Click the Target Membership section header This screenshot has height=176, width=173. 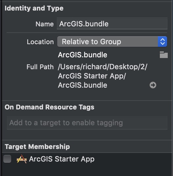(37, 147)
